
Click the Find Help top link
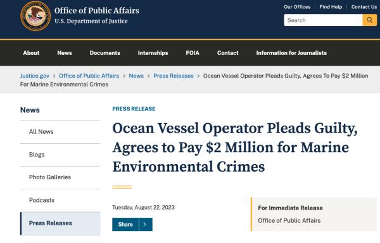pos(331,7)
